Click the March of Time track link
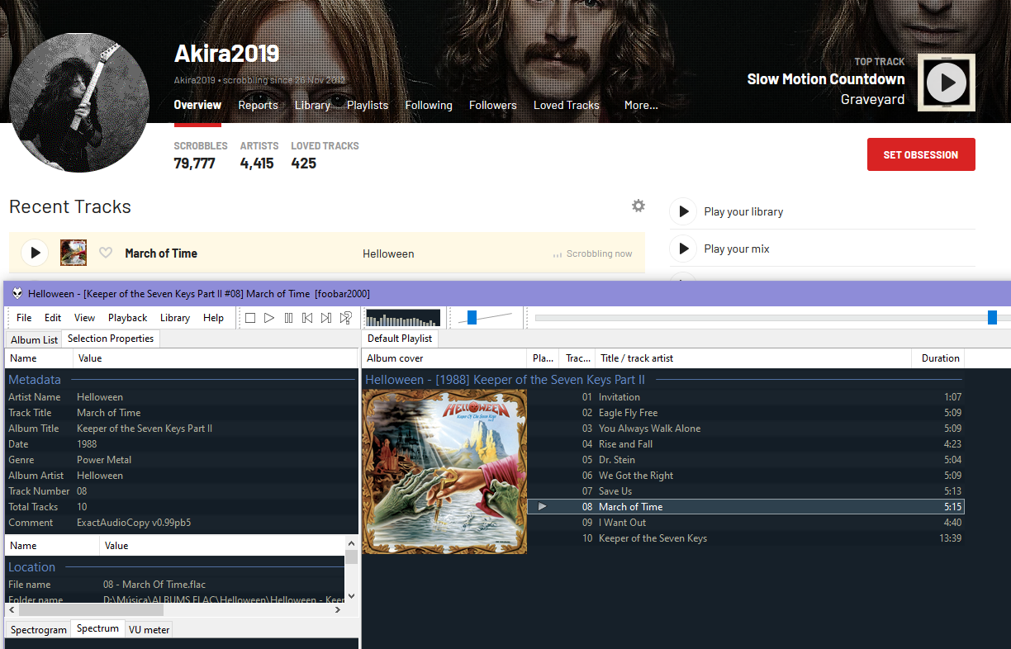The image size is (1011, 649). 161,253
